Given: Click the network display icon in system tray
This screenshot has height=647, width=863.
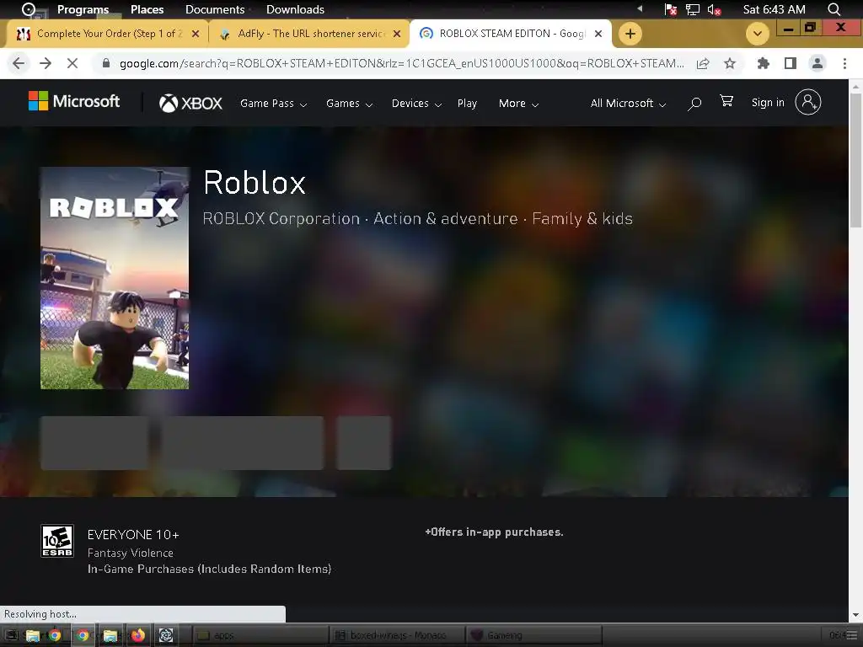Looking at the screenshot, I should pyautogui.click(x=693, y=9).
